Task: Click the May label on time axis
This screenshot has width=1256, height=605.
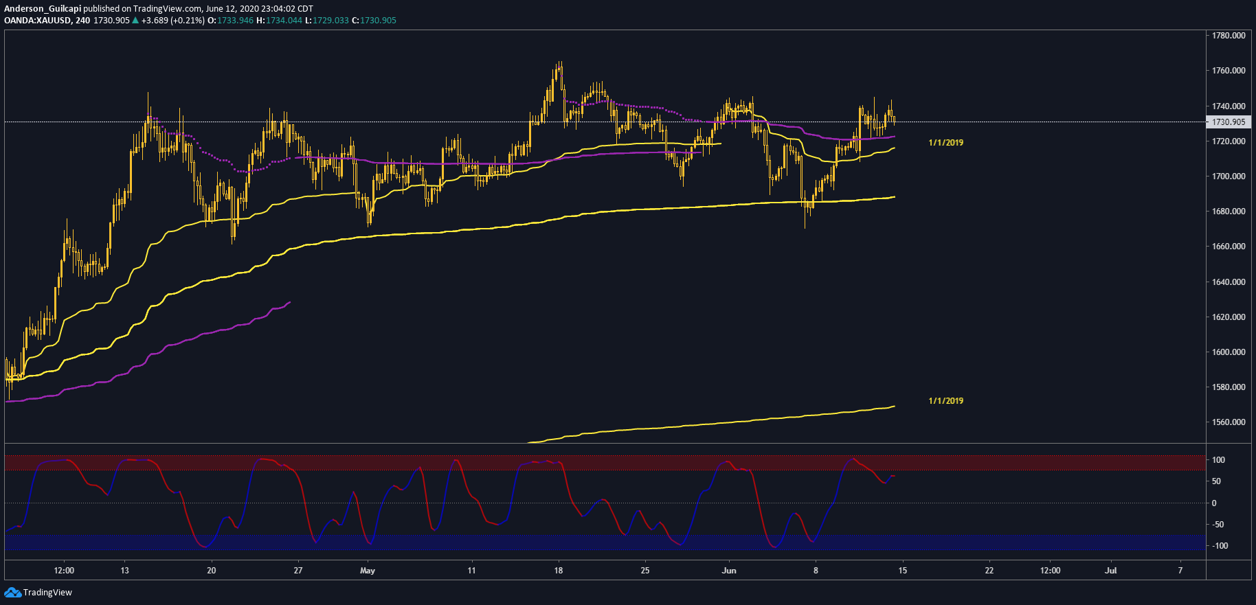Action: 368,571
